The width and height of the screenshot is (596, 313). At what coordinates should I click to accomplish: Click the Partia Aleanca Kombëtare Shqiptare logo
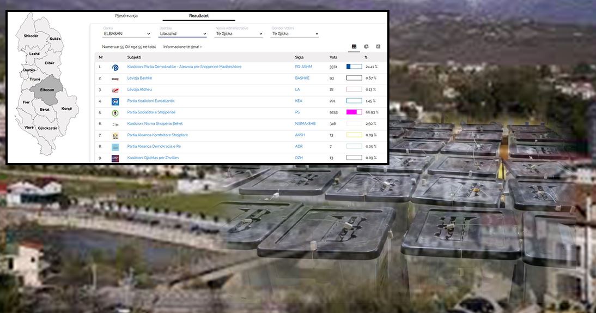[x=115, y=136]
